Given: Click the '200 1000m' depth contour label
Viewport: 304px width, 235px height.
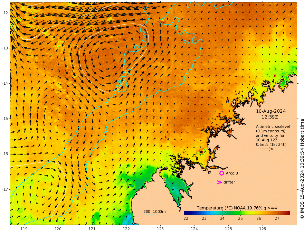Looking at the screenshot, I should click(154, 211).
